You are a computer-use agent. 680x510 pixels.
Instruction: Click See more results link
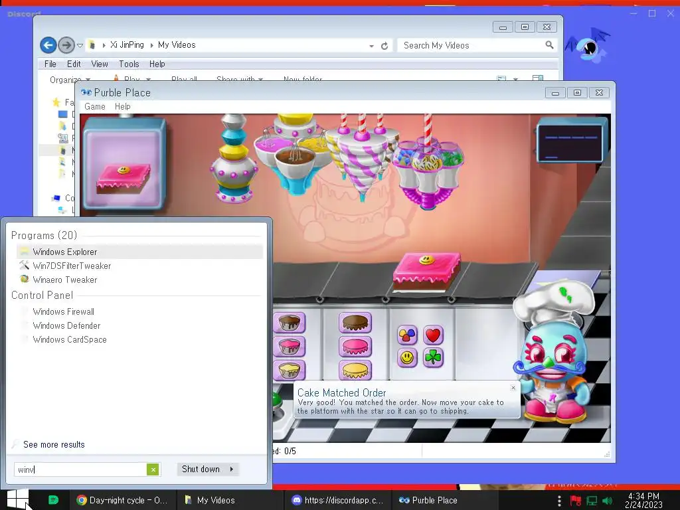point(54,444)
